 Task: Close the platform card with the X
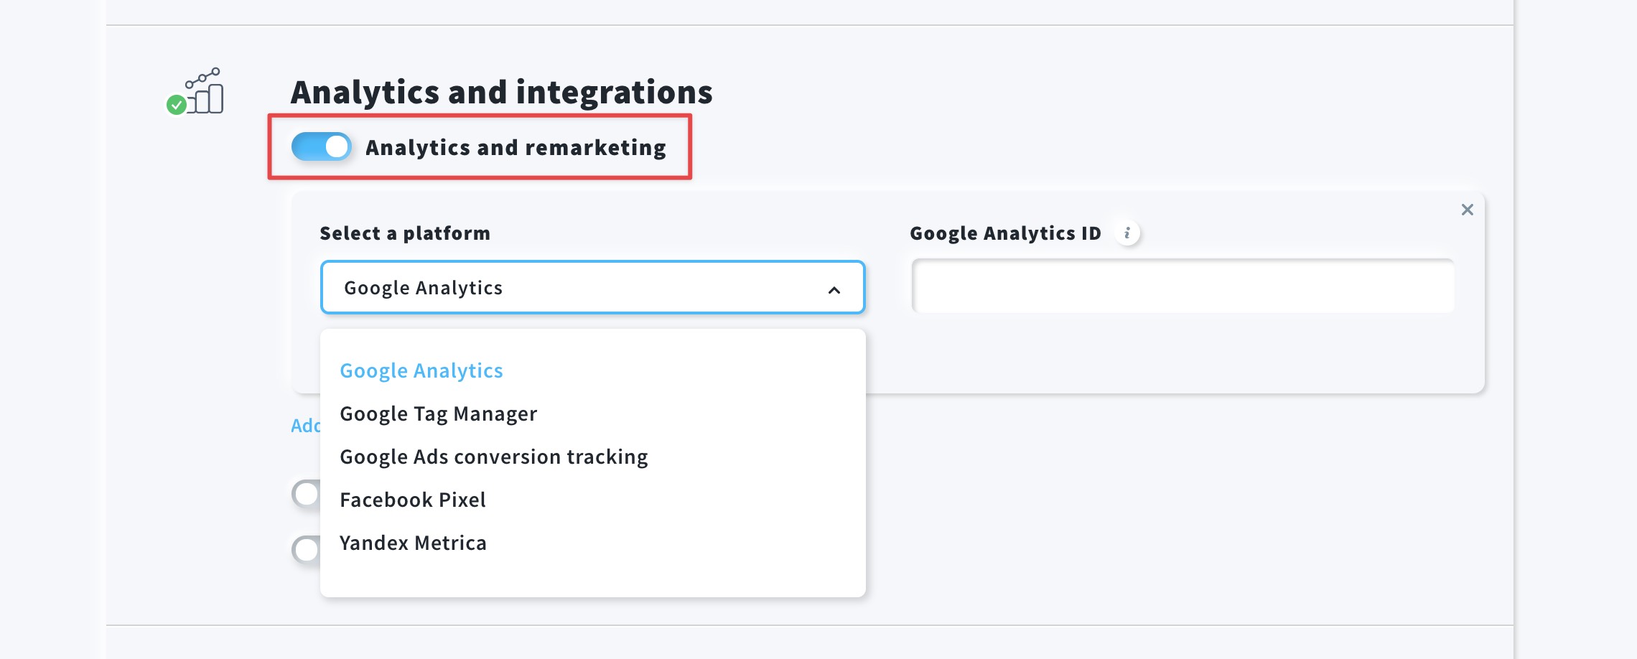pyautogui.click(x=1467, y=210)
